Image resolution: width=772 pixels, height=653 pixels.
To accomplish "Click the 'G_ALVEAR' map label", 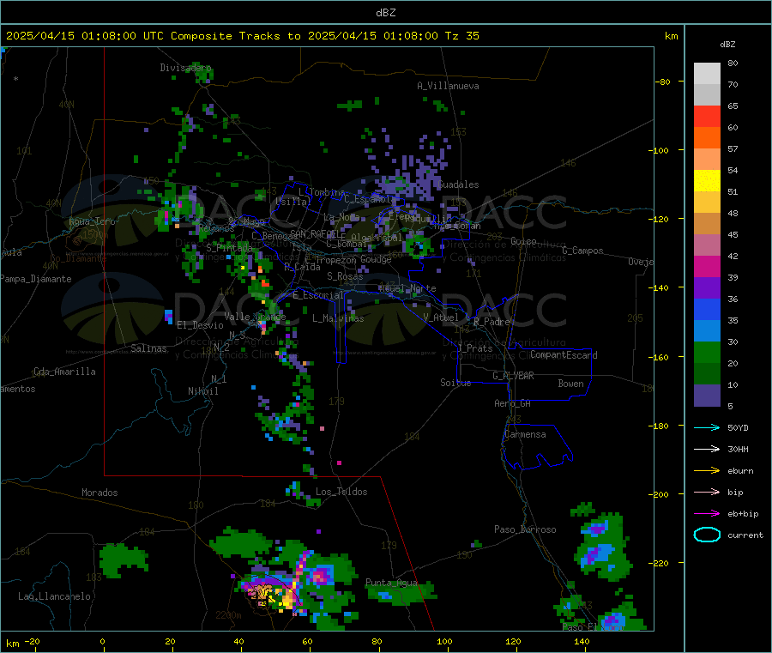I will coord(513,376).
